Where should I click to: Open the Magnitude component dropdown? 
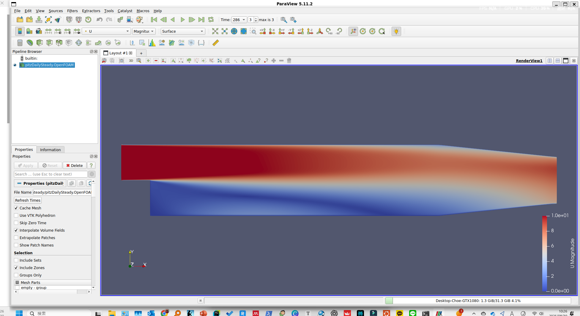point(144,31)
